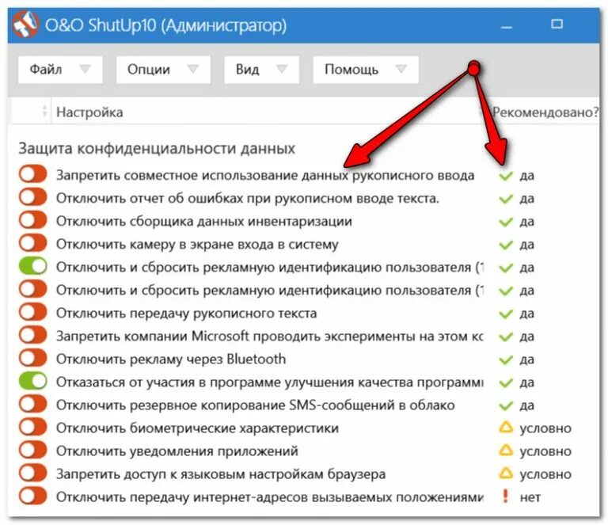Click green checkmark on 'Запретить совместное использование' row
This screenshot has height=525, width=608.
[x=506, y=176]
